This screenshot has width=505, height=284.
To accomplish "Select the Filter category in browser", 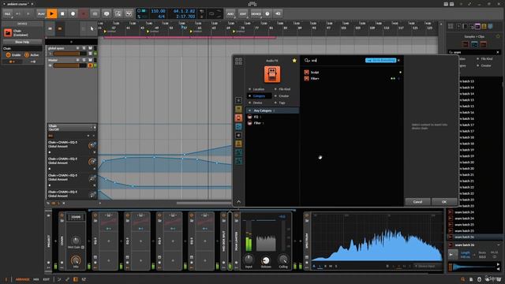I will (x=272, y=123).
